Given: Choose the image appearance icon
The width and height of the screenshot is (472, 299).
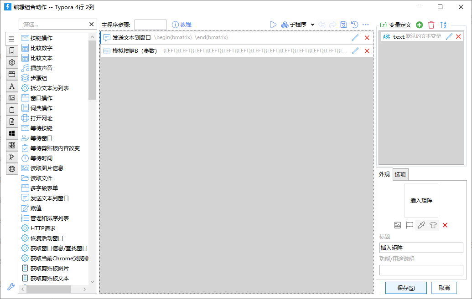Looking at the screenshot, I should pyautogui.click(x=397, y=225).
